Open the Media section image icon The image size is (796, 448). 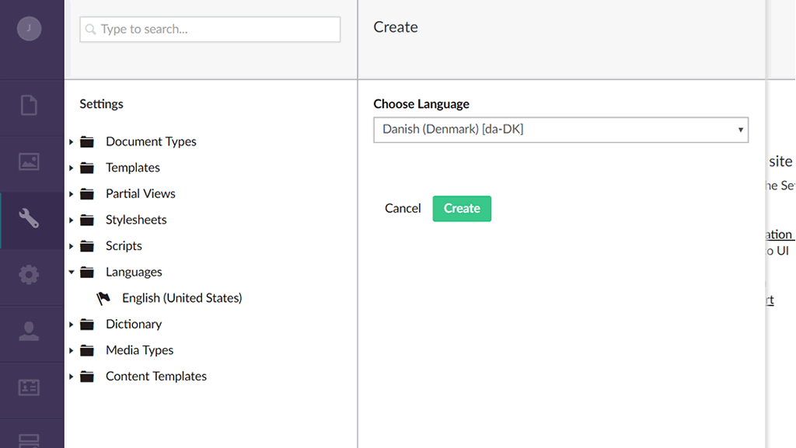click(29, 161)
